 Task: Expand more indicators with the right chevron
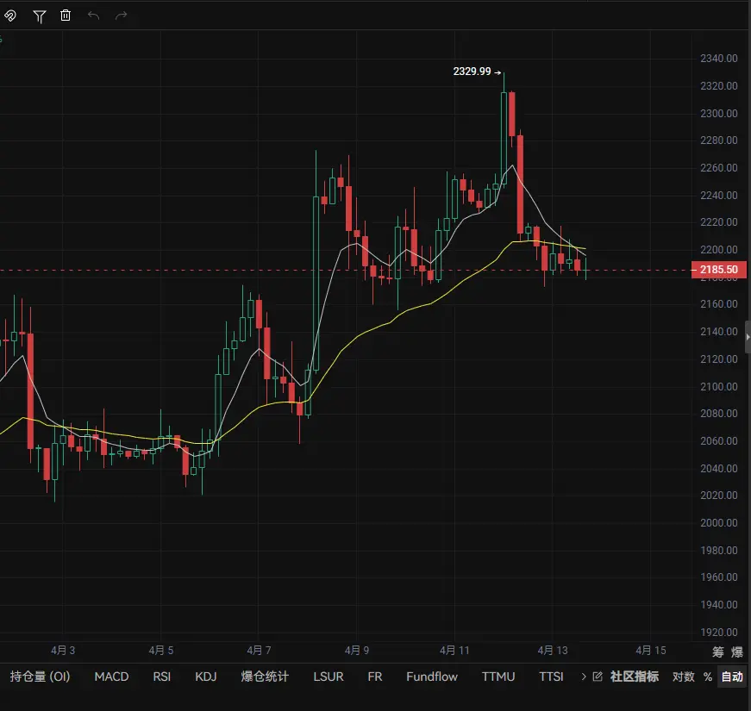click(x=584, y=676)
